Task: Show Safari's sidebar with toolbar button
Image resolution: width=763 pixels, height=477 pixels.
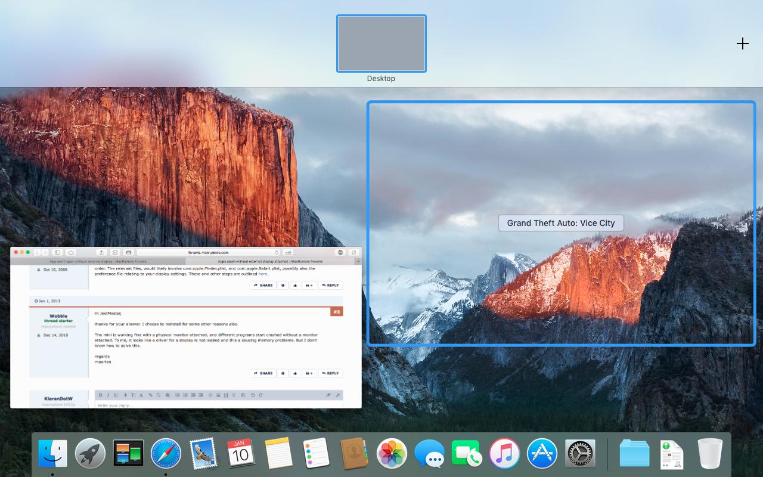Action: point(57,252)
